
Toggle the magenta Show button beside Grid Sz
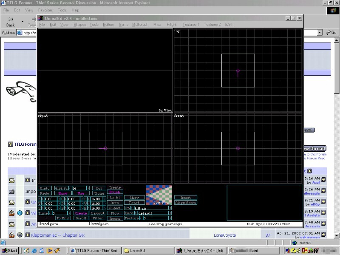pyautogui.click(x=62, y=193)
